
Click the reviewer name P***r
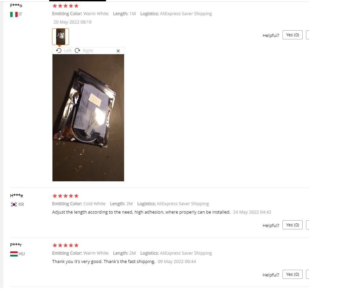(x=16, y=245)
